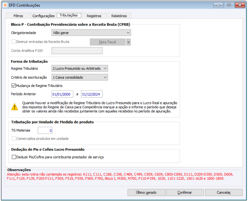Screen dimensions: 248x201
Task: Click the Período Anterior label
Action: tap(24, 94)
